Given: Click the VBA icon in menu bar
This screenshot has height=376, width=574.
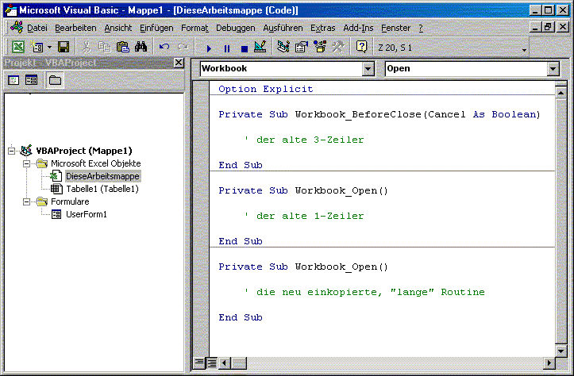Looking at the screenshot, I should pos(17,27).
